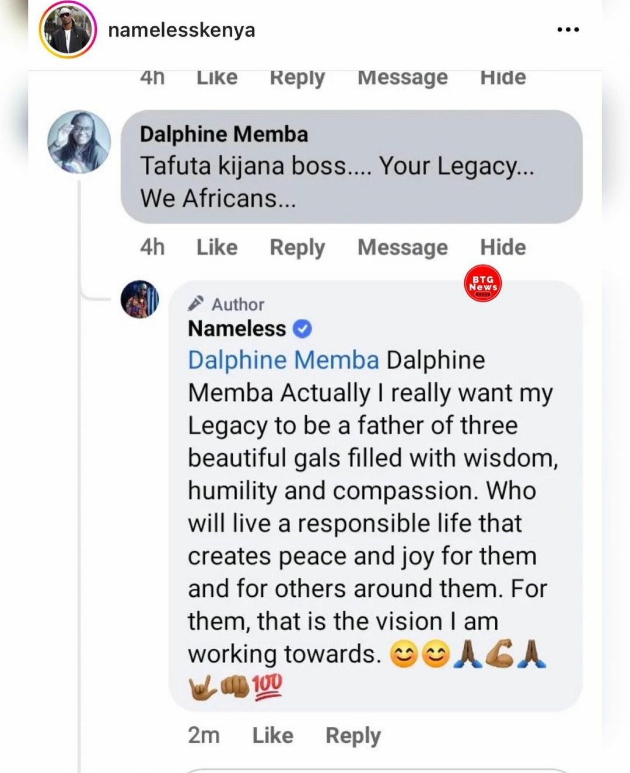Screen dimensions: 630x773
Task: Click the 100 emoji in the reply
Action: pos(267,686)
